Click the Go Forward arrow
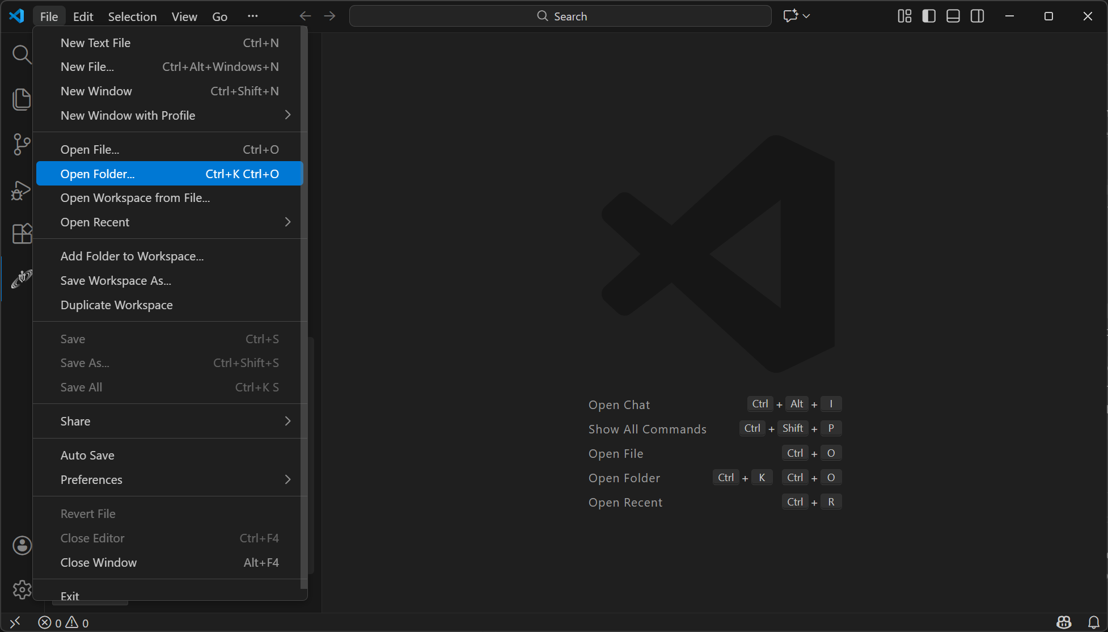 (x=329, y=16)
